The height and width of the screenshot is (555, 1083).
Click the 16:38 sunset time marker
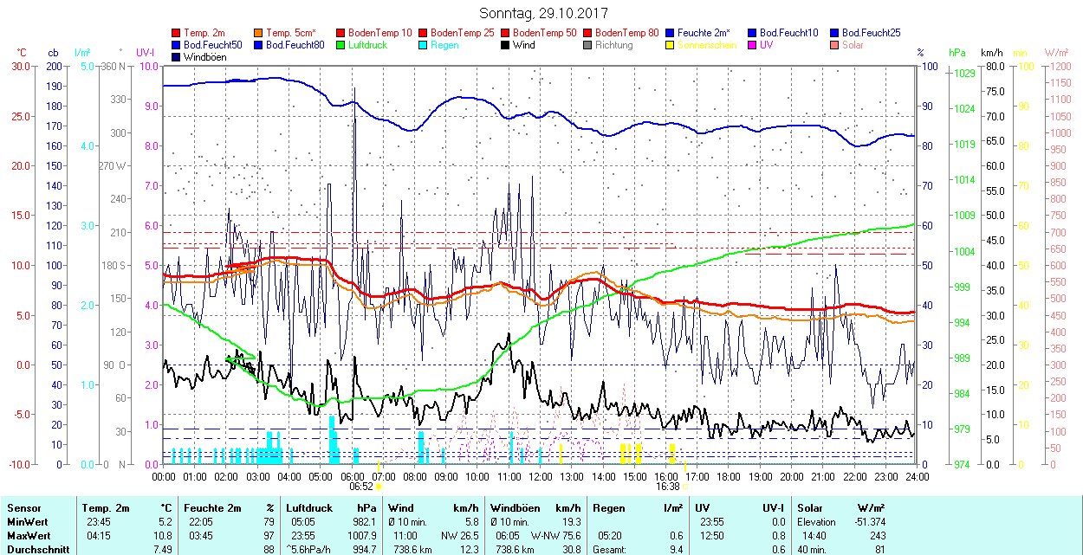[666, 487]
